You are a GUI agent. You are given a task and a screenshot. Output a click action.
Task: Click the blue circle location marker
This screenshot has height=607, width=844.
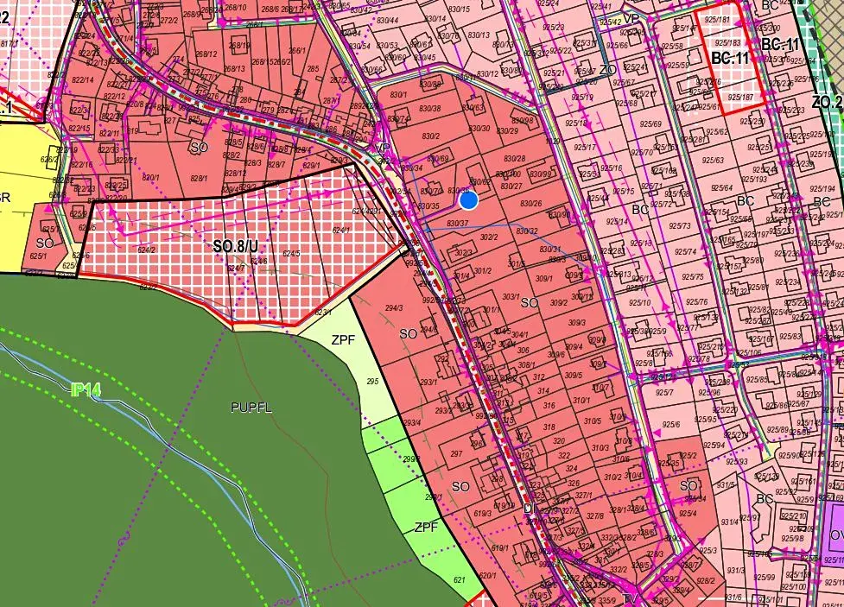[468, 200]
